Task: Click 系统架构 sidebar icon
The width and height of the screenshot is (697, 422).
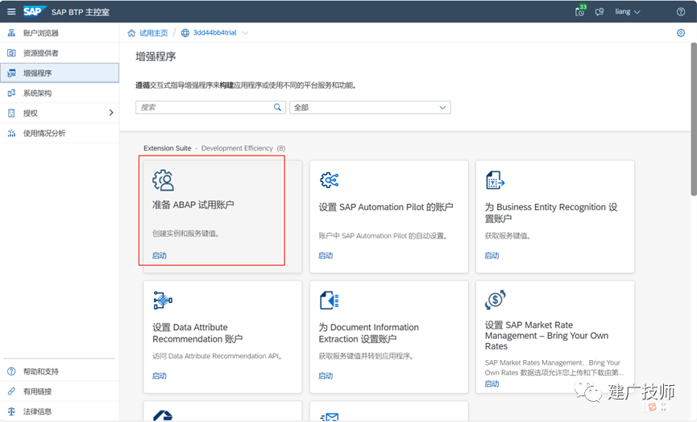Action: (11, 93)
